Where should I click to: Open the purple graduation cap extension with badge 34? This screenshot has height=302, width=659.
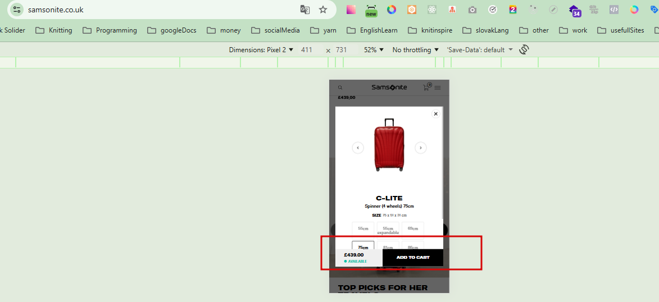click(575, 11)
